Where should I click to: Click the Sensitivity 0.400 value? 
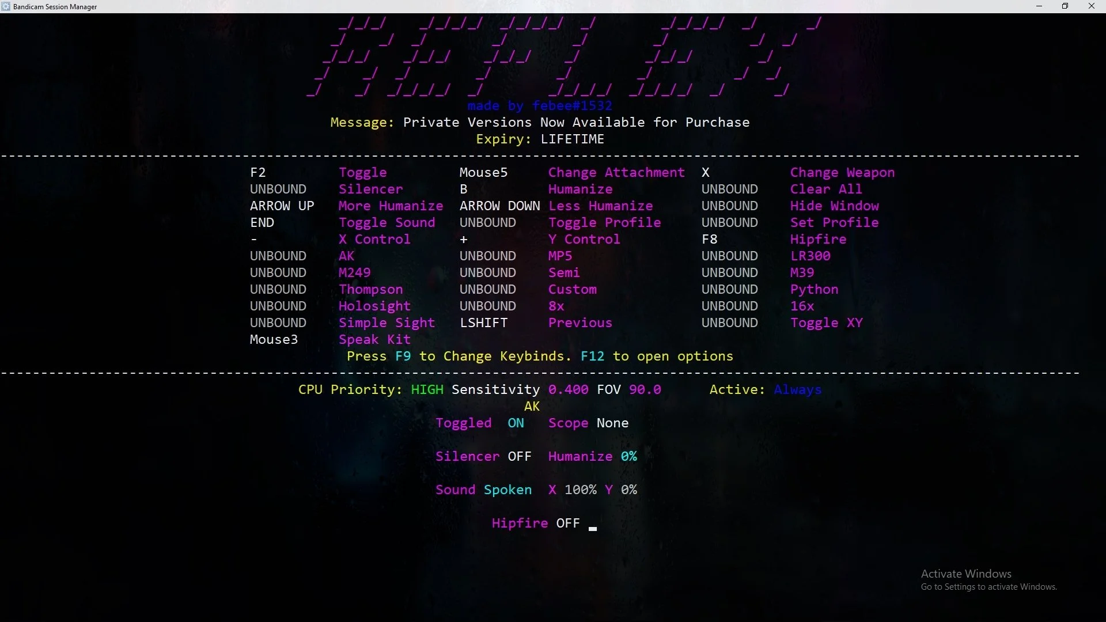(569, 389)
